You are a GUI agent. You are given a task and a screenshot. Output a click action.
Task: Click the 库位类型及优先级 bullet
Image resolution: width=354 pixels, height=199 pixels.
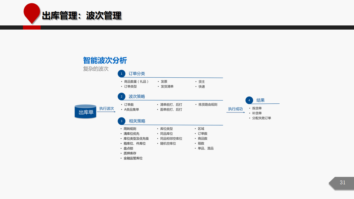tap(136, 139)
